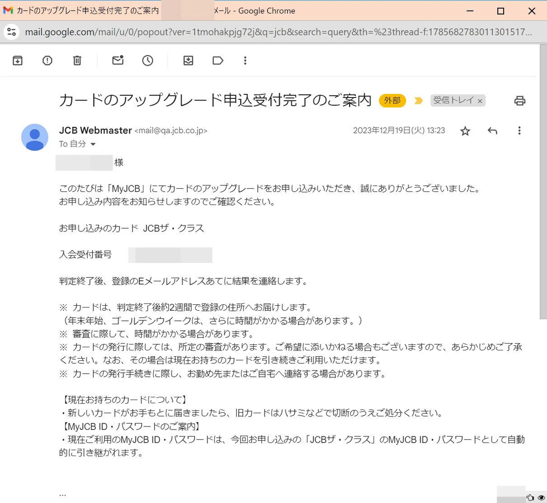547x503 pixels.
Task: Click sender name JCB Webmaster
Action: point(95,130)
